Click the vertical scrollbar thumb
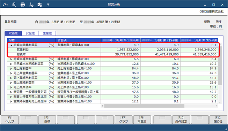 220,65
